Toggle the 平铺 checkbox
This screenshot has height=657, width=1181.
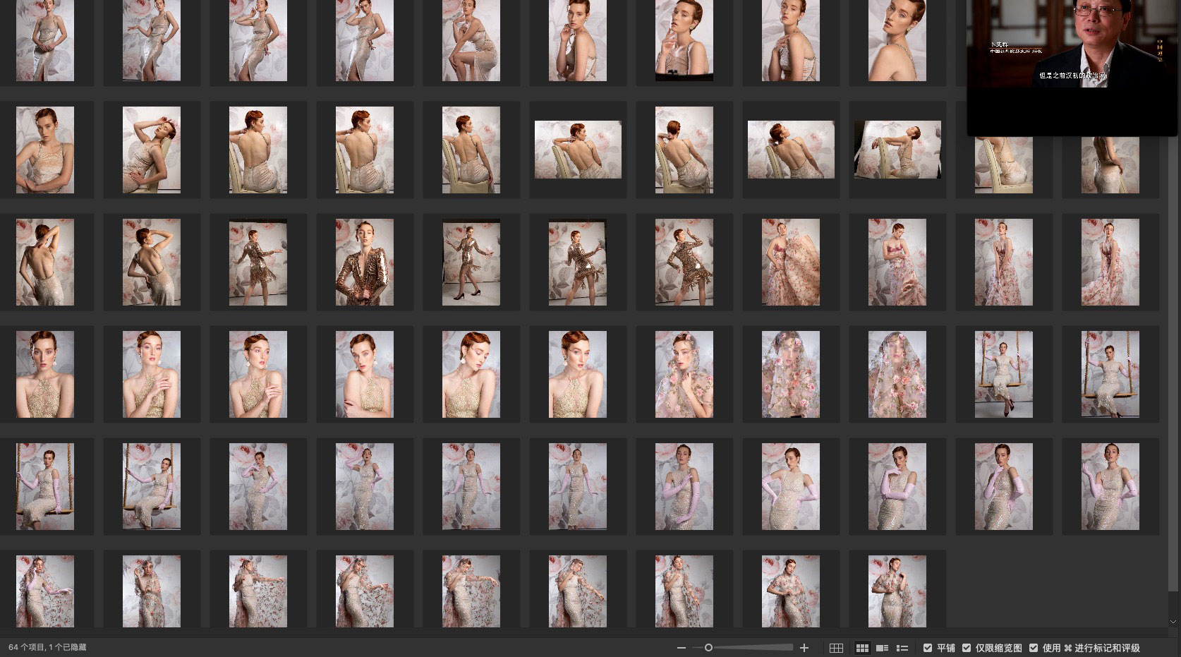(x=928, y=648)
